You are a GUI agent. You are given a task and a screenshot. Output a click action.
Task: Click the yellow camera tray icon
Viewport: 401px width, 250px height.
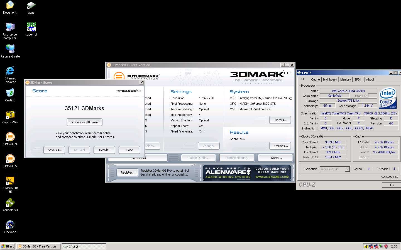[366, 246]
